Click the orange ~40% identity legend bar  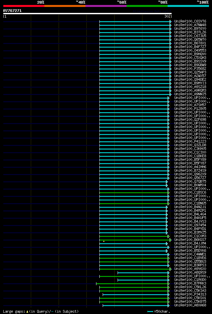click(65, 6)
